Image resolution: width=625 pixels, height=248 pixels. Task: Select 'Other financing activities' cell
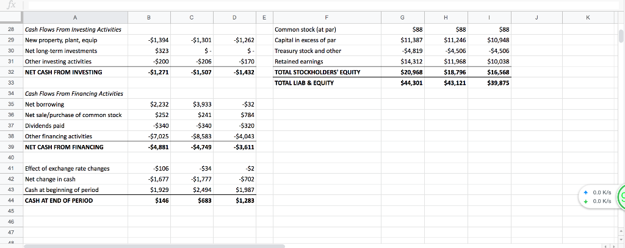pyautogui.click(x=75, y=136)
